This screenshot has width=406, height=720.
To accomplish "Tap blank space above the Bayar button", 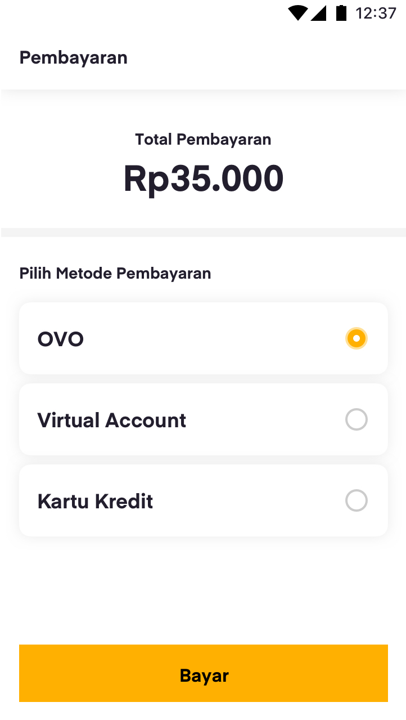I will tap(203, 591).
